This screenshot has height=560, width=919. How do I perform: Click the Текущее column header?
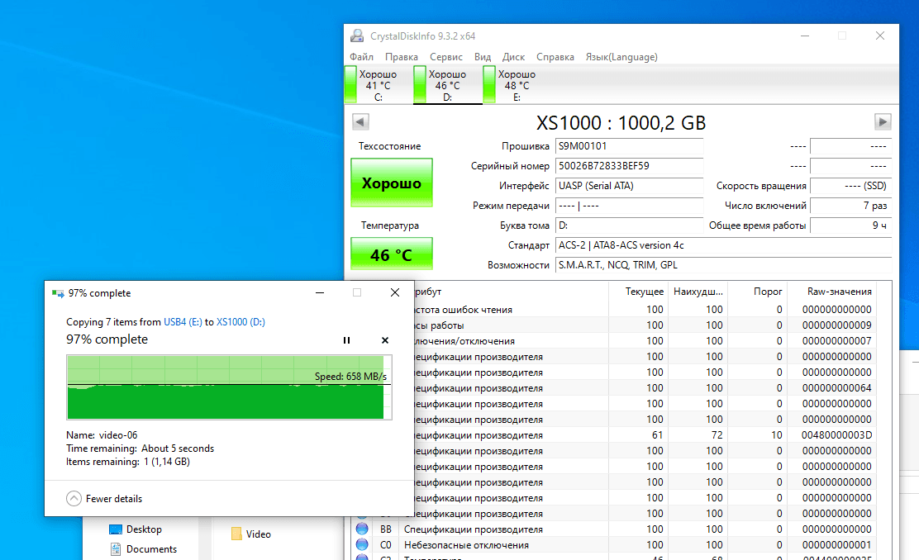(x=638, y=292)
